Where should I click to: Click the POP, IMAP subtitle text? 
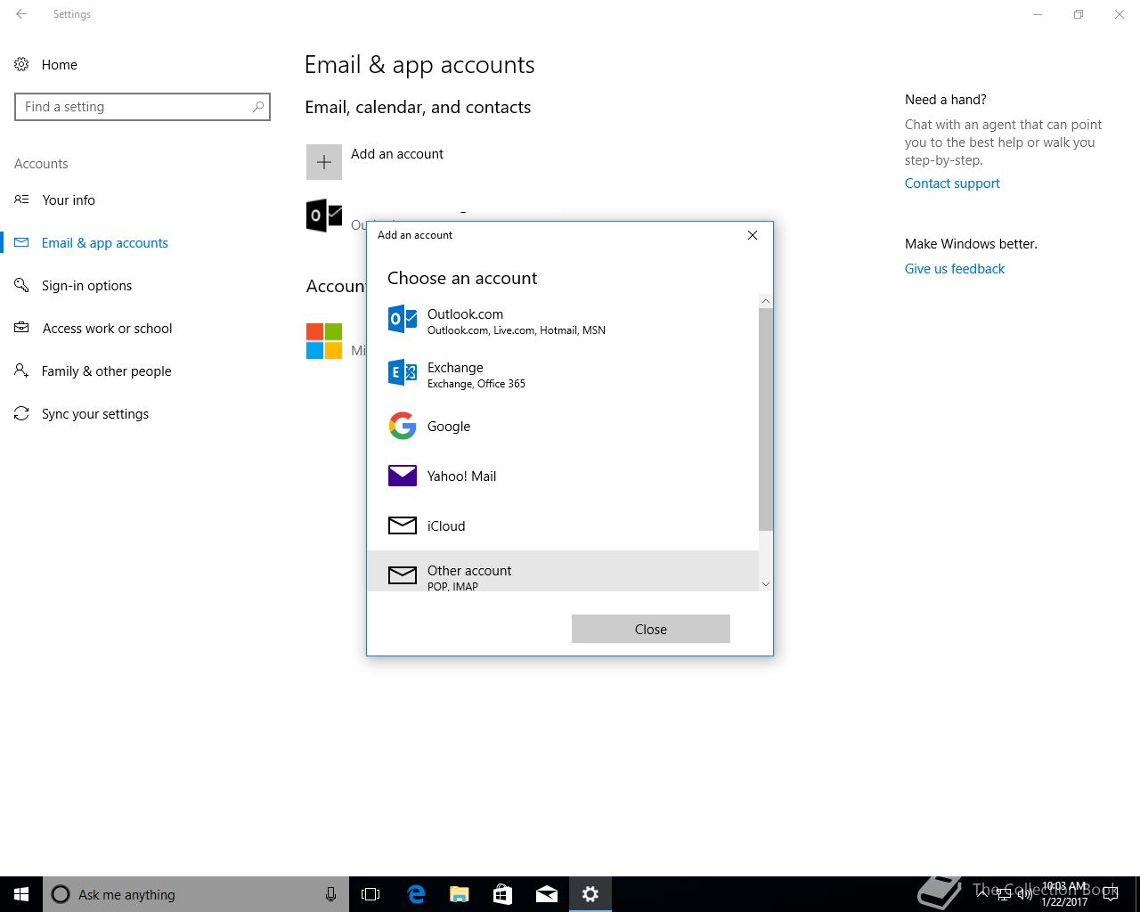(452, 586)
